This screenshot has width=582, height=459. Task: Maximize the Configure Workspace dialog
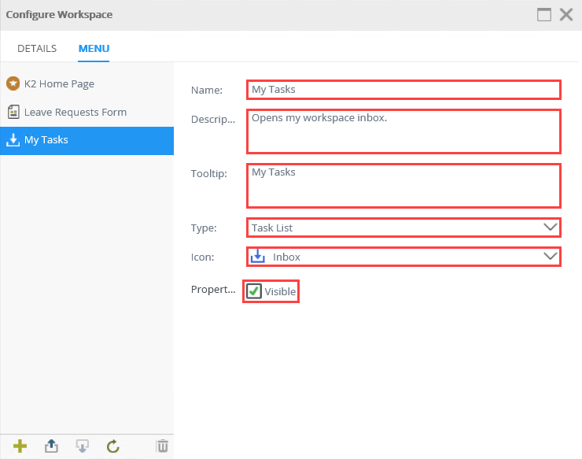click(543, 14)
